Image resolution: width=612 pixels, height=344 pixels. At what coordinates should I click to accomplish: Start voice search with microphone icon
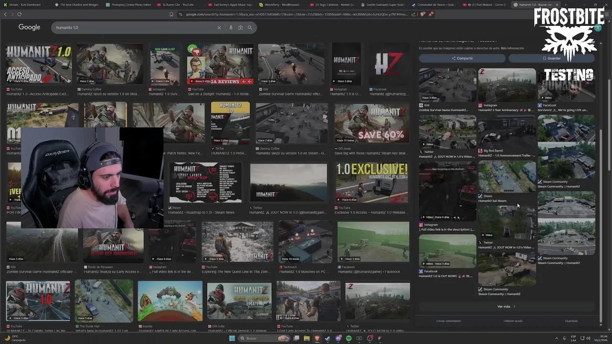coord(231,28)
